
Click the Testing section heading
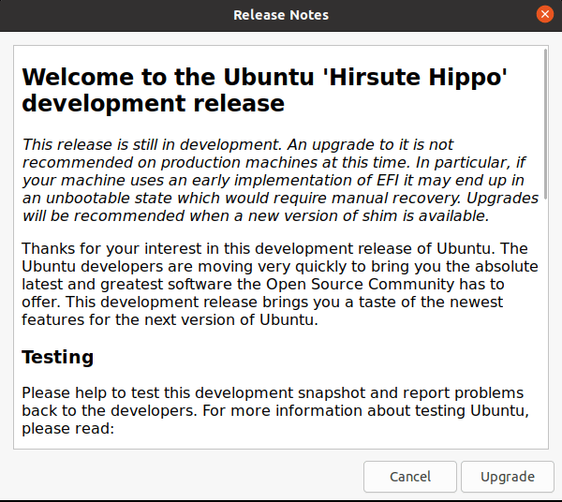(x=58, y=357)
